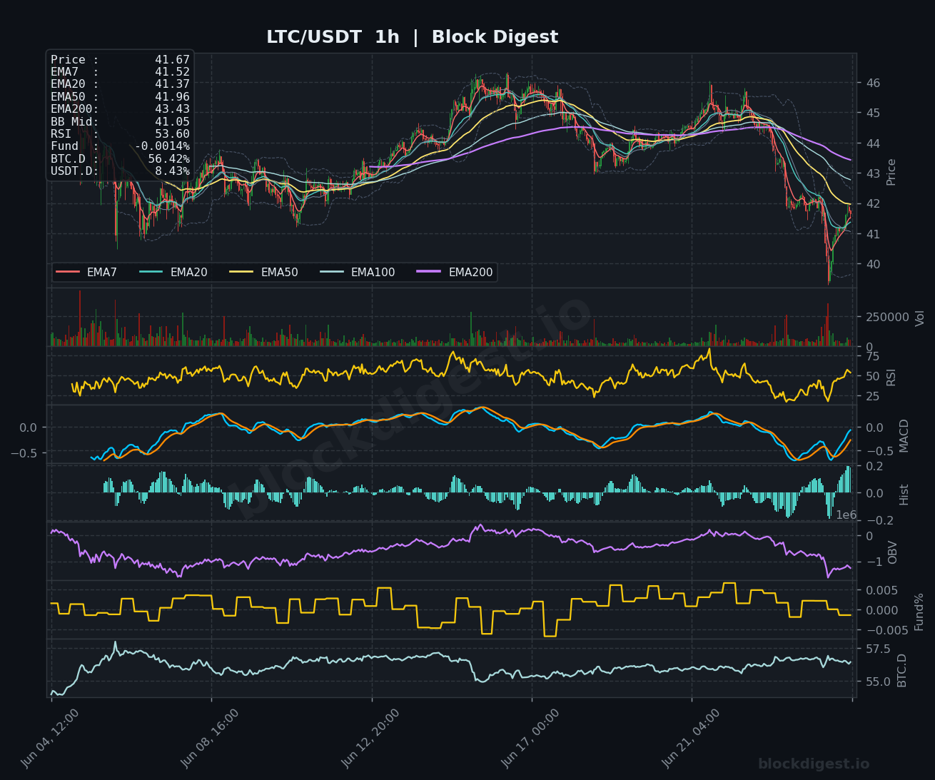Click the Jun 17, 00:00 date label

coord(531,737)
